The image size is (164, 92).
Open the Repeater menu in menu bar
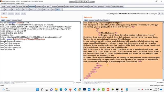(12, 4)
